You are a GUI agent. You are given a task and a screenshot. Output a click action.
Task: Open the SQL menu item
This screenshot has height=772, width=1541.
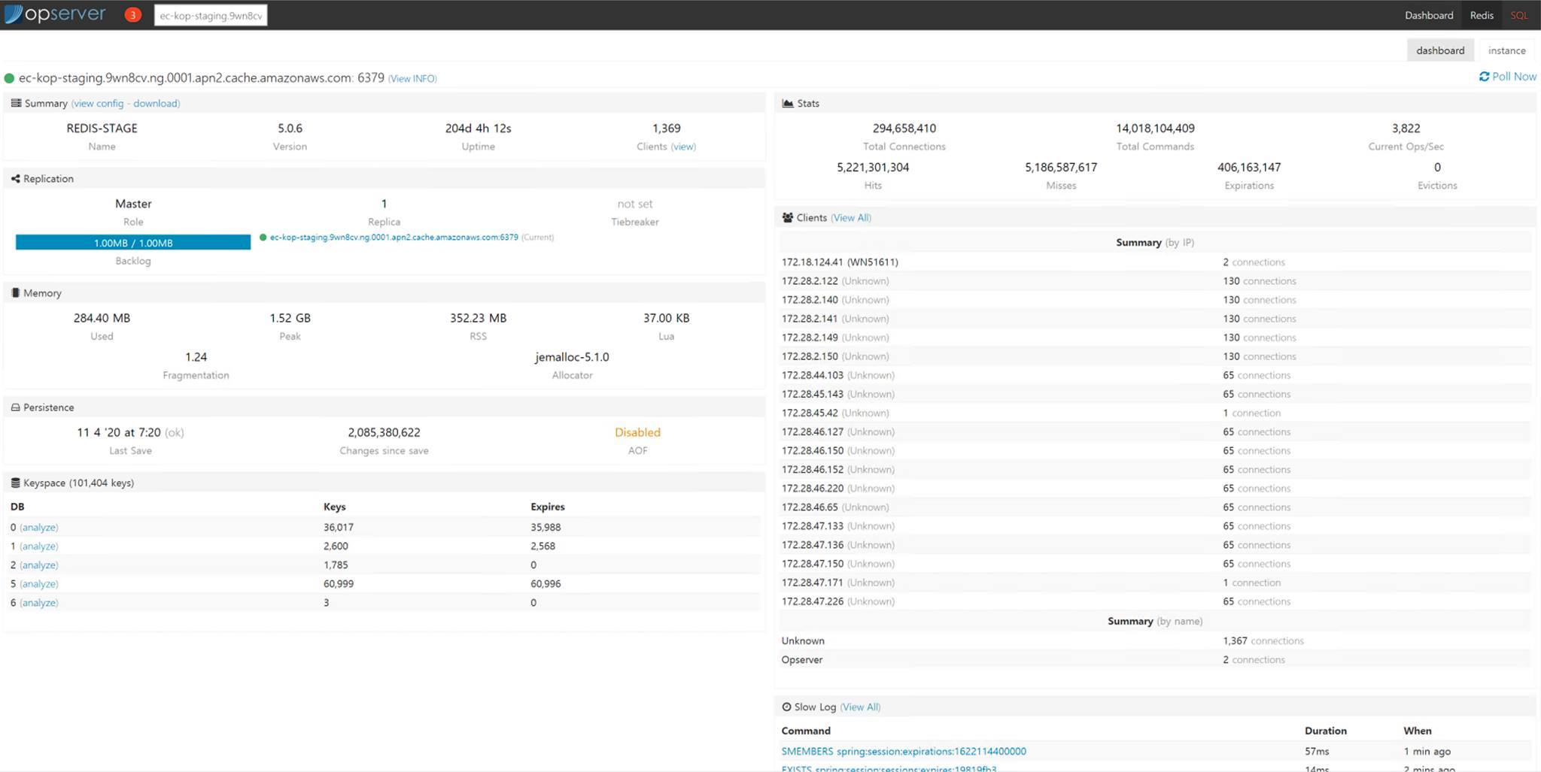[x=1519, y=15]
